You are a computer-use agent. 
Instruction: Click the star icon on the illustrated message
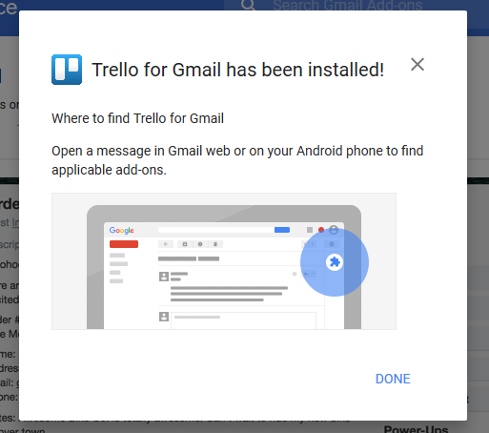click(295, 274)
